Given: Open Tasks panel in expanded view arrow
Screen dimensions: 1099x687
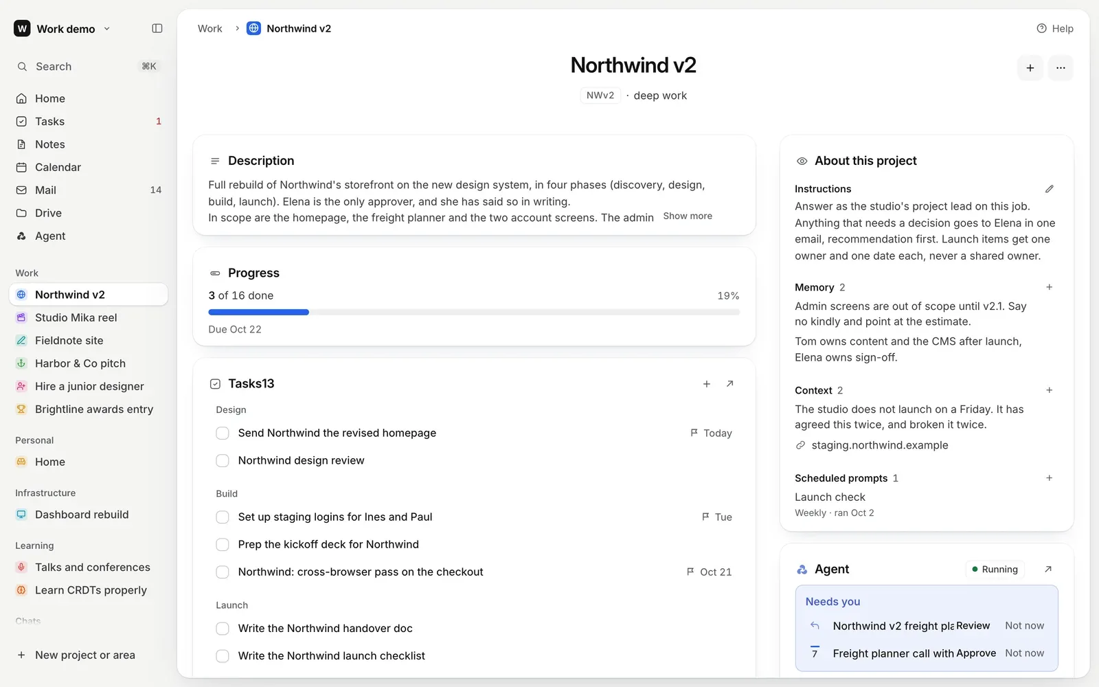Looking at the screenshot, I should (x=730, y=384).
